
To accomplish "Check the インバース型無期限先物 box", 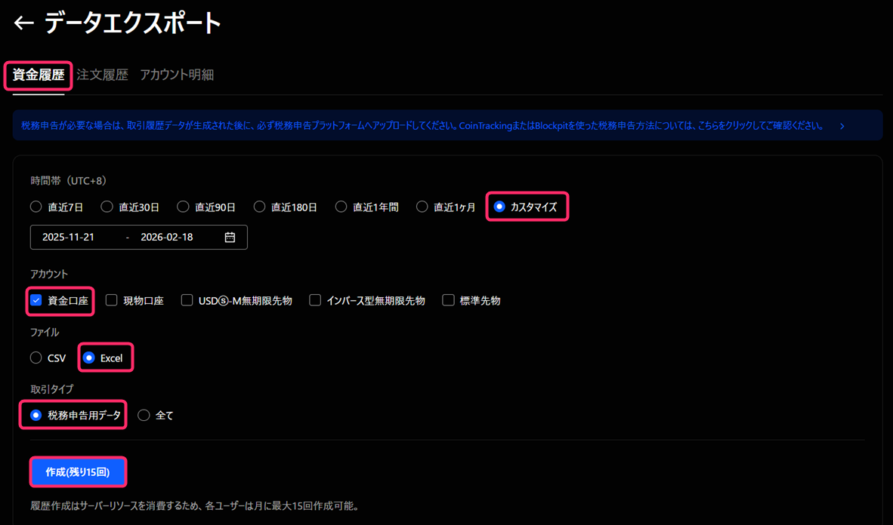I will [x=315, y=300].
